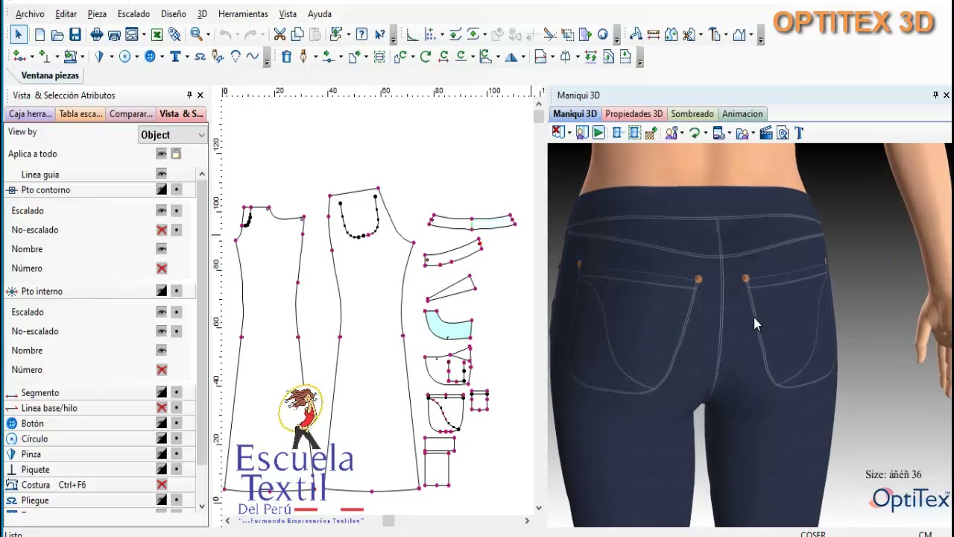
Task: Toggle Linea base/hilo visibility red X
Action: click(161, 408)
